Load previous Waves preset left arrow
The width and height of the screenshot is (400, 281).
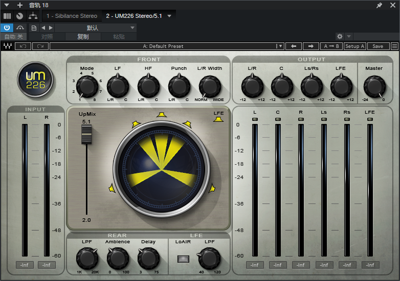click(x=294, y=46)
